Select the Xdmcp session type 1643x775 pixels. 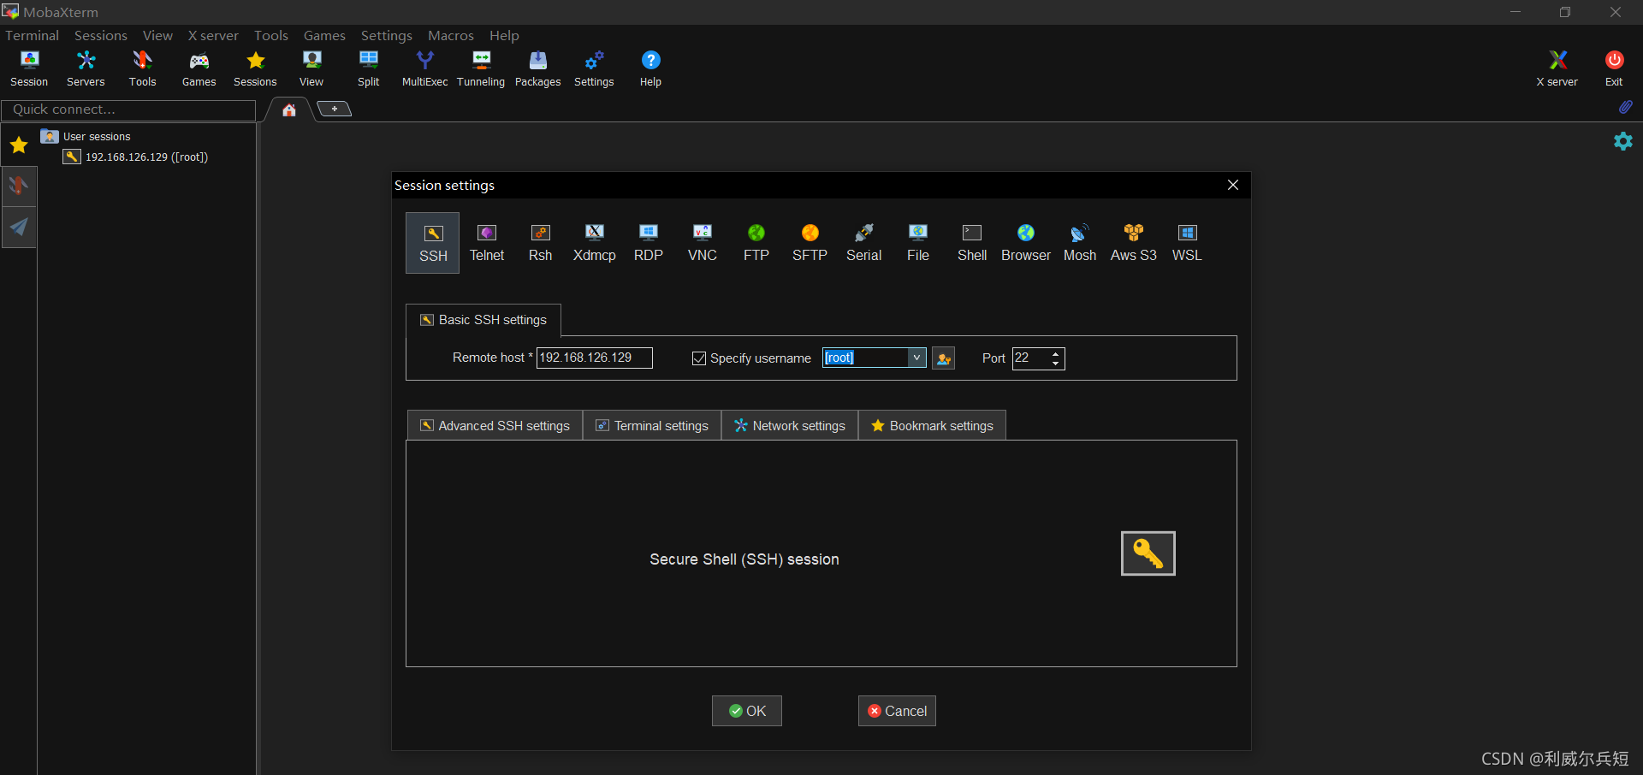[595, 243]
